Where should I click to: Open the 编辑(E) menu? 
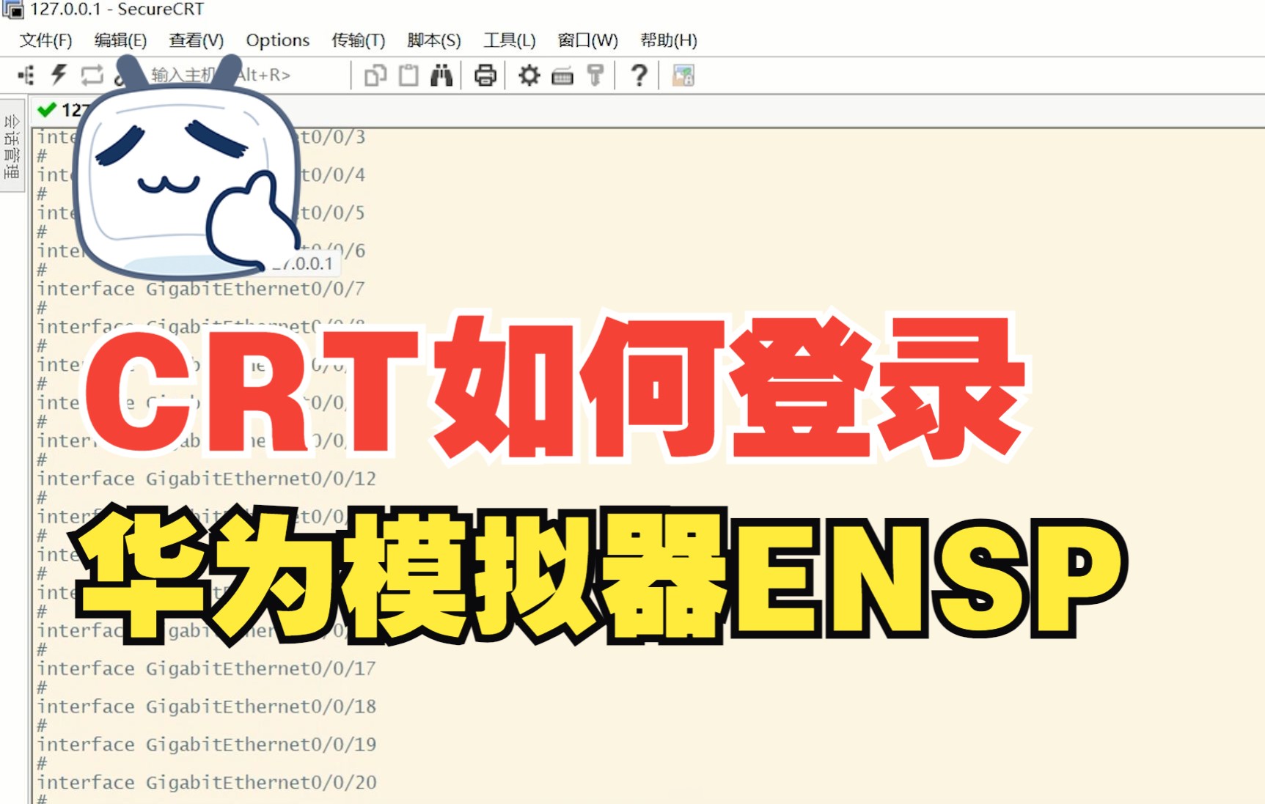(120, 40)
